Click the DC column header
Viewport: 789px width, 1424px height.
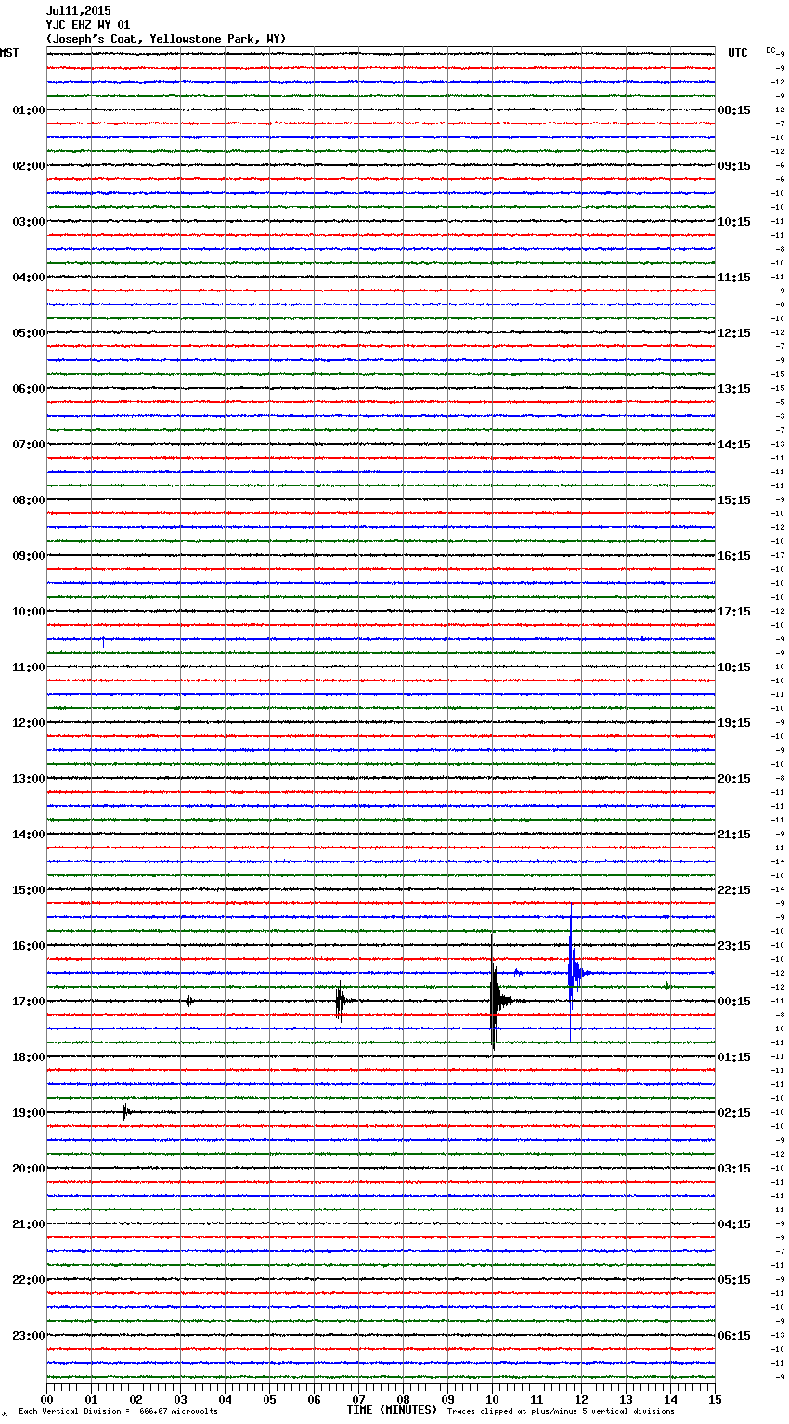tap(770, 50)
